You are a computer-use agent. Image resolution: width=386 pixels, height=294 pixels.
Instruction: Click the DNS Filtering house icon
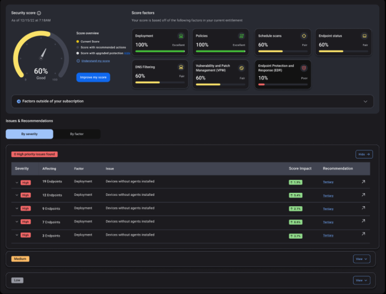pyautogui.click(x=182, y=67)
